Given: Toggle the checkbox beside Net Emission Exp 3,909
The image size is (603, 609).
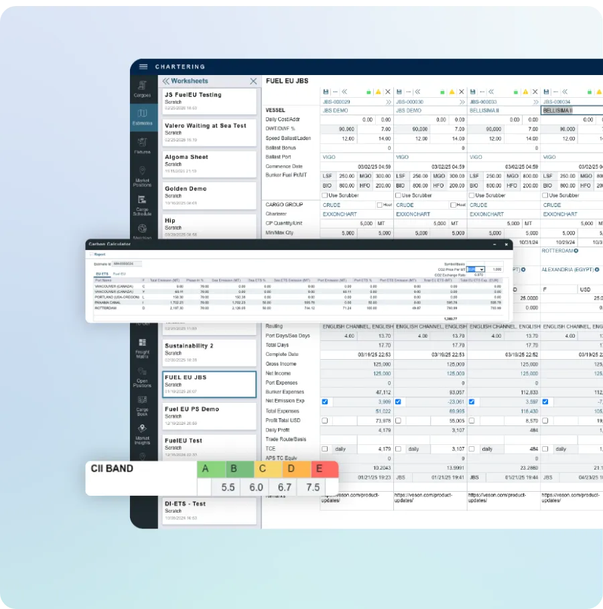Looking at the screenshot, I should click(325, 401).
